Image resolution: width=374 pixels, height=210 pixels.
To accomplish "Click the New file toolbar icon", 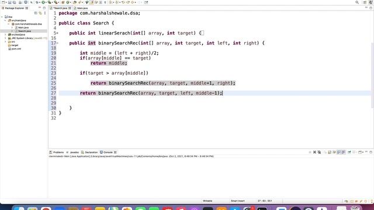I will click(x=4, y=2).
